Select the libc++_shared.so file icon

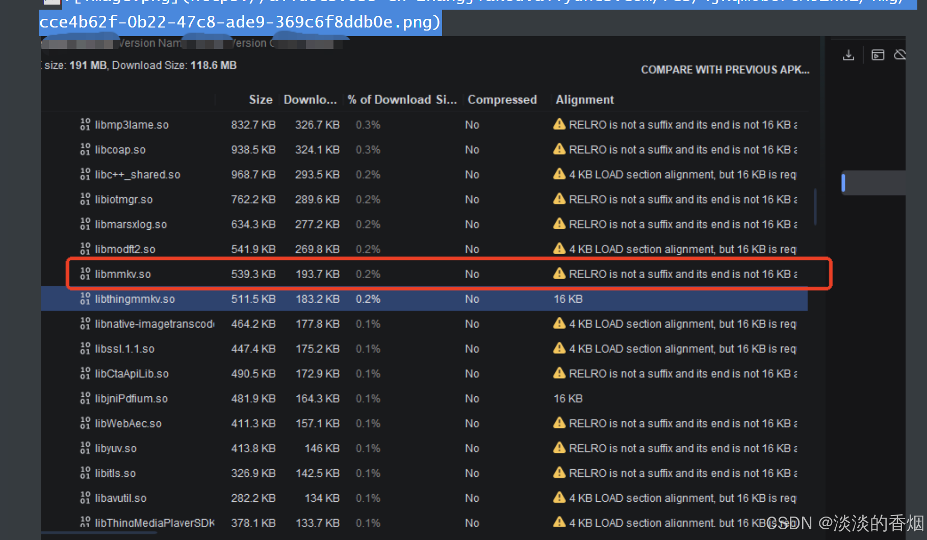coord(85,174)
